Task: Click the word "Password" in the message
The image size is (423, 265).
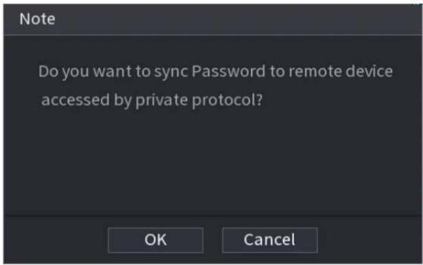Action: [228, 71]
